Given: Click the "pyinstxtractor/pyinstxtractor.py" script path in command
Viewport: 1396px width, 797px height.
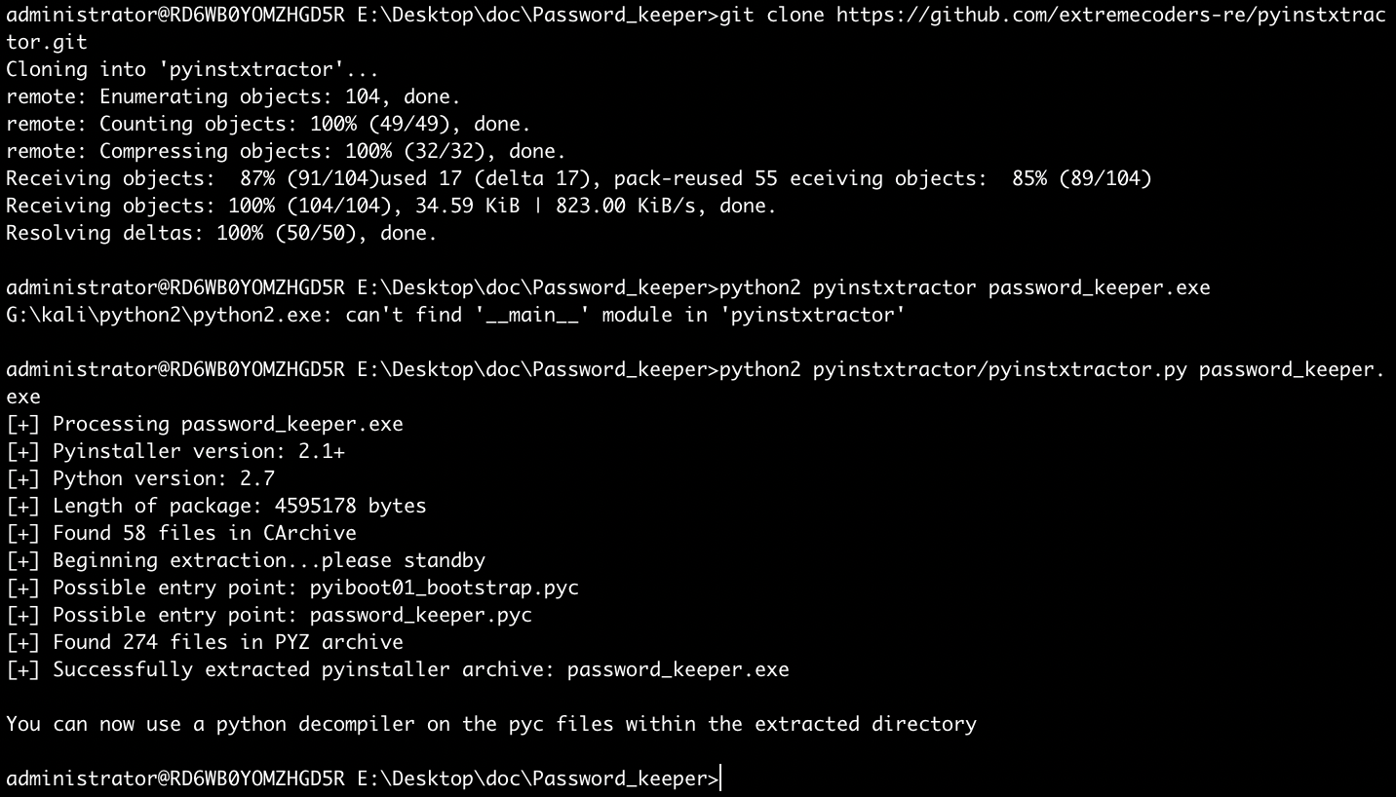Looking at the screenshot, I should (x=999, y=370).
